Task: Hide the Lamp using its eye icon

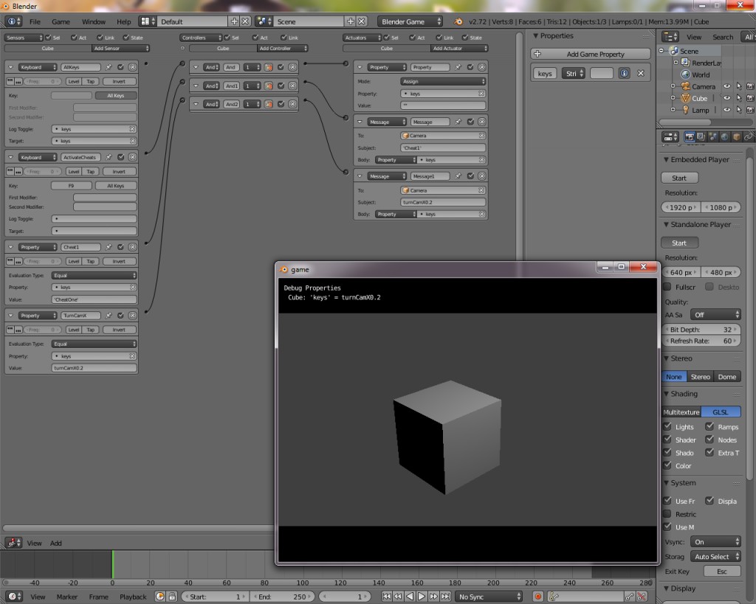Action: pos(727,110)
